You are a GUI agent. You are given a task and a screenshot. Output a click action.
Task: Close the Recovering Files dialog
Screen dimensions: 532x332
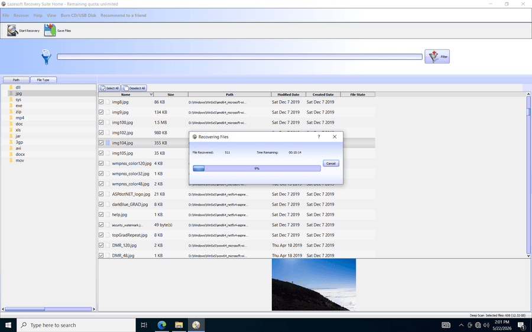335,136
